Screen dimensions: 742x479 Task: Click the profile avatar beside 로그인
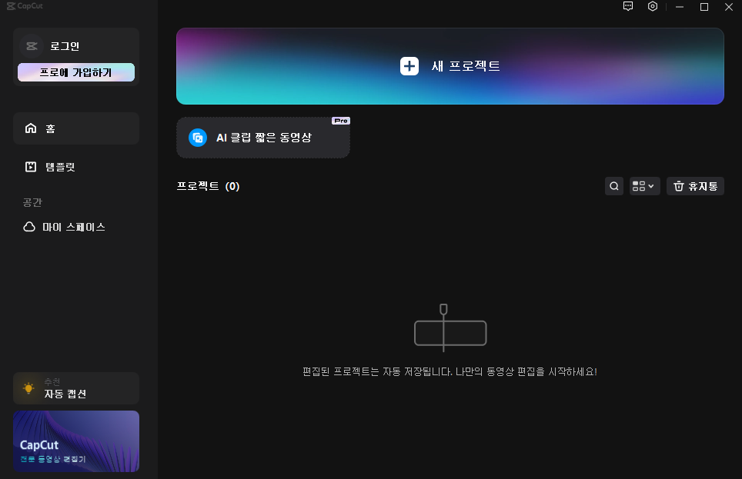click(x=32, y=46)
